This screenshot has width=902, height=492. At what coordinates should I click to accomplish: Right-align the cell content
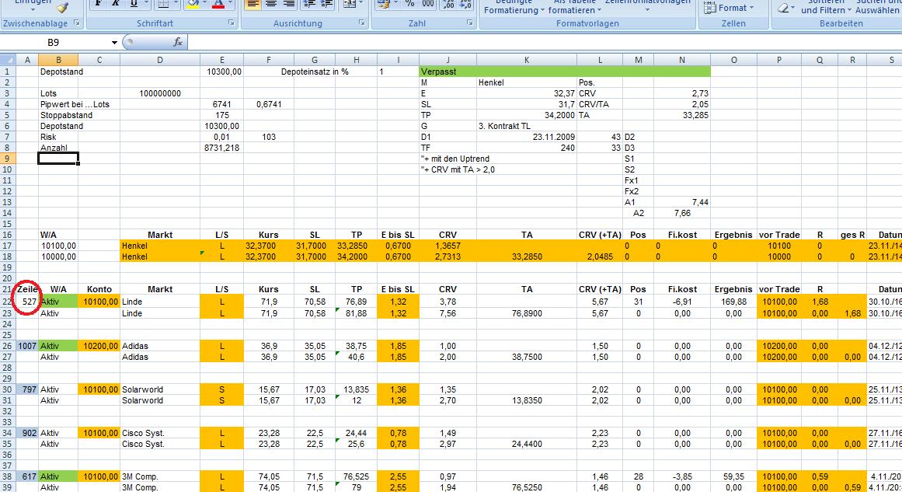click(291, 4)
